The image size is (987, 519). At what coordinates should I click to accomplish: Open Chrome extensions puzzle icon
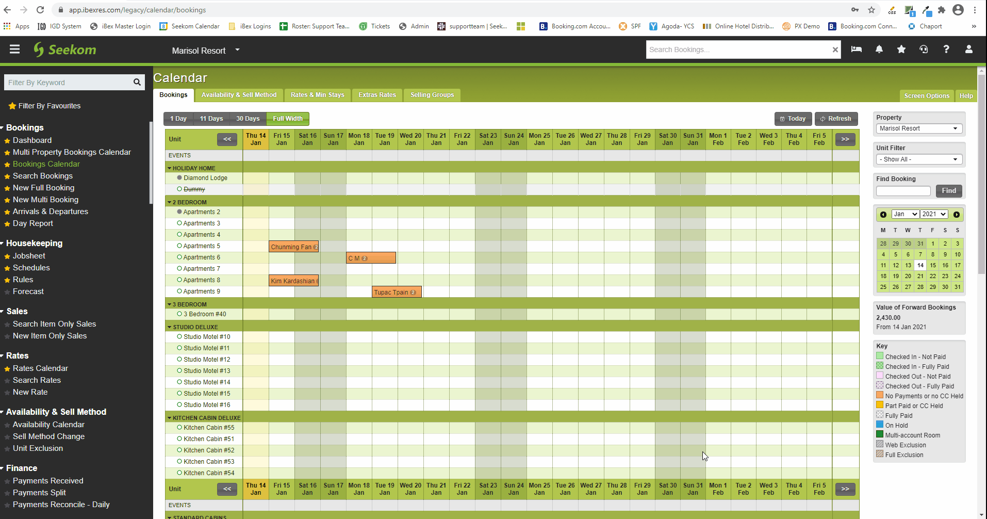pyautogui.click(x=942, y=10)
